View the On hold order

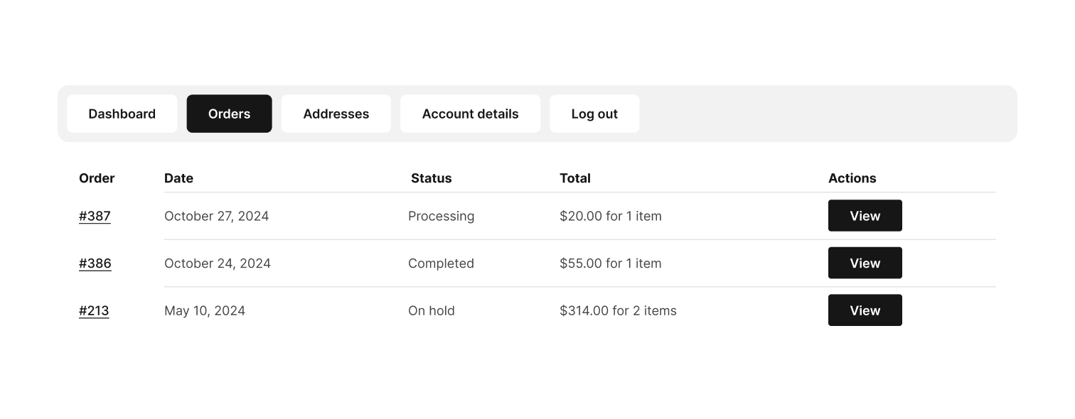[865, 310]
